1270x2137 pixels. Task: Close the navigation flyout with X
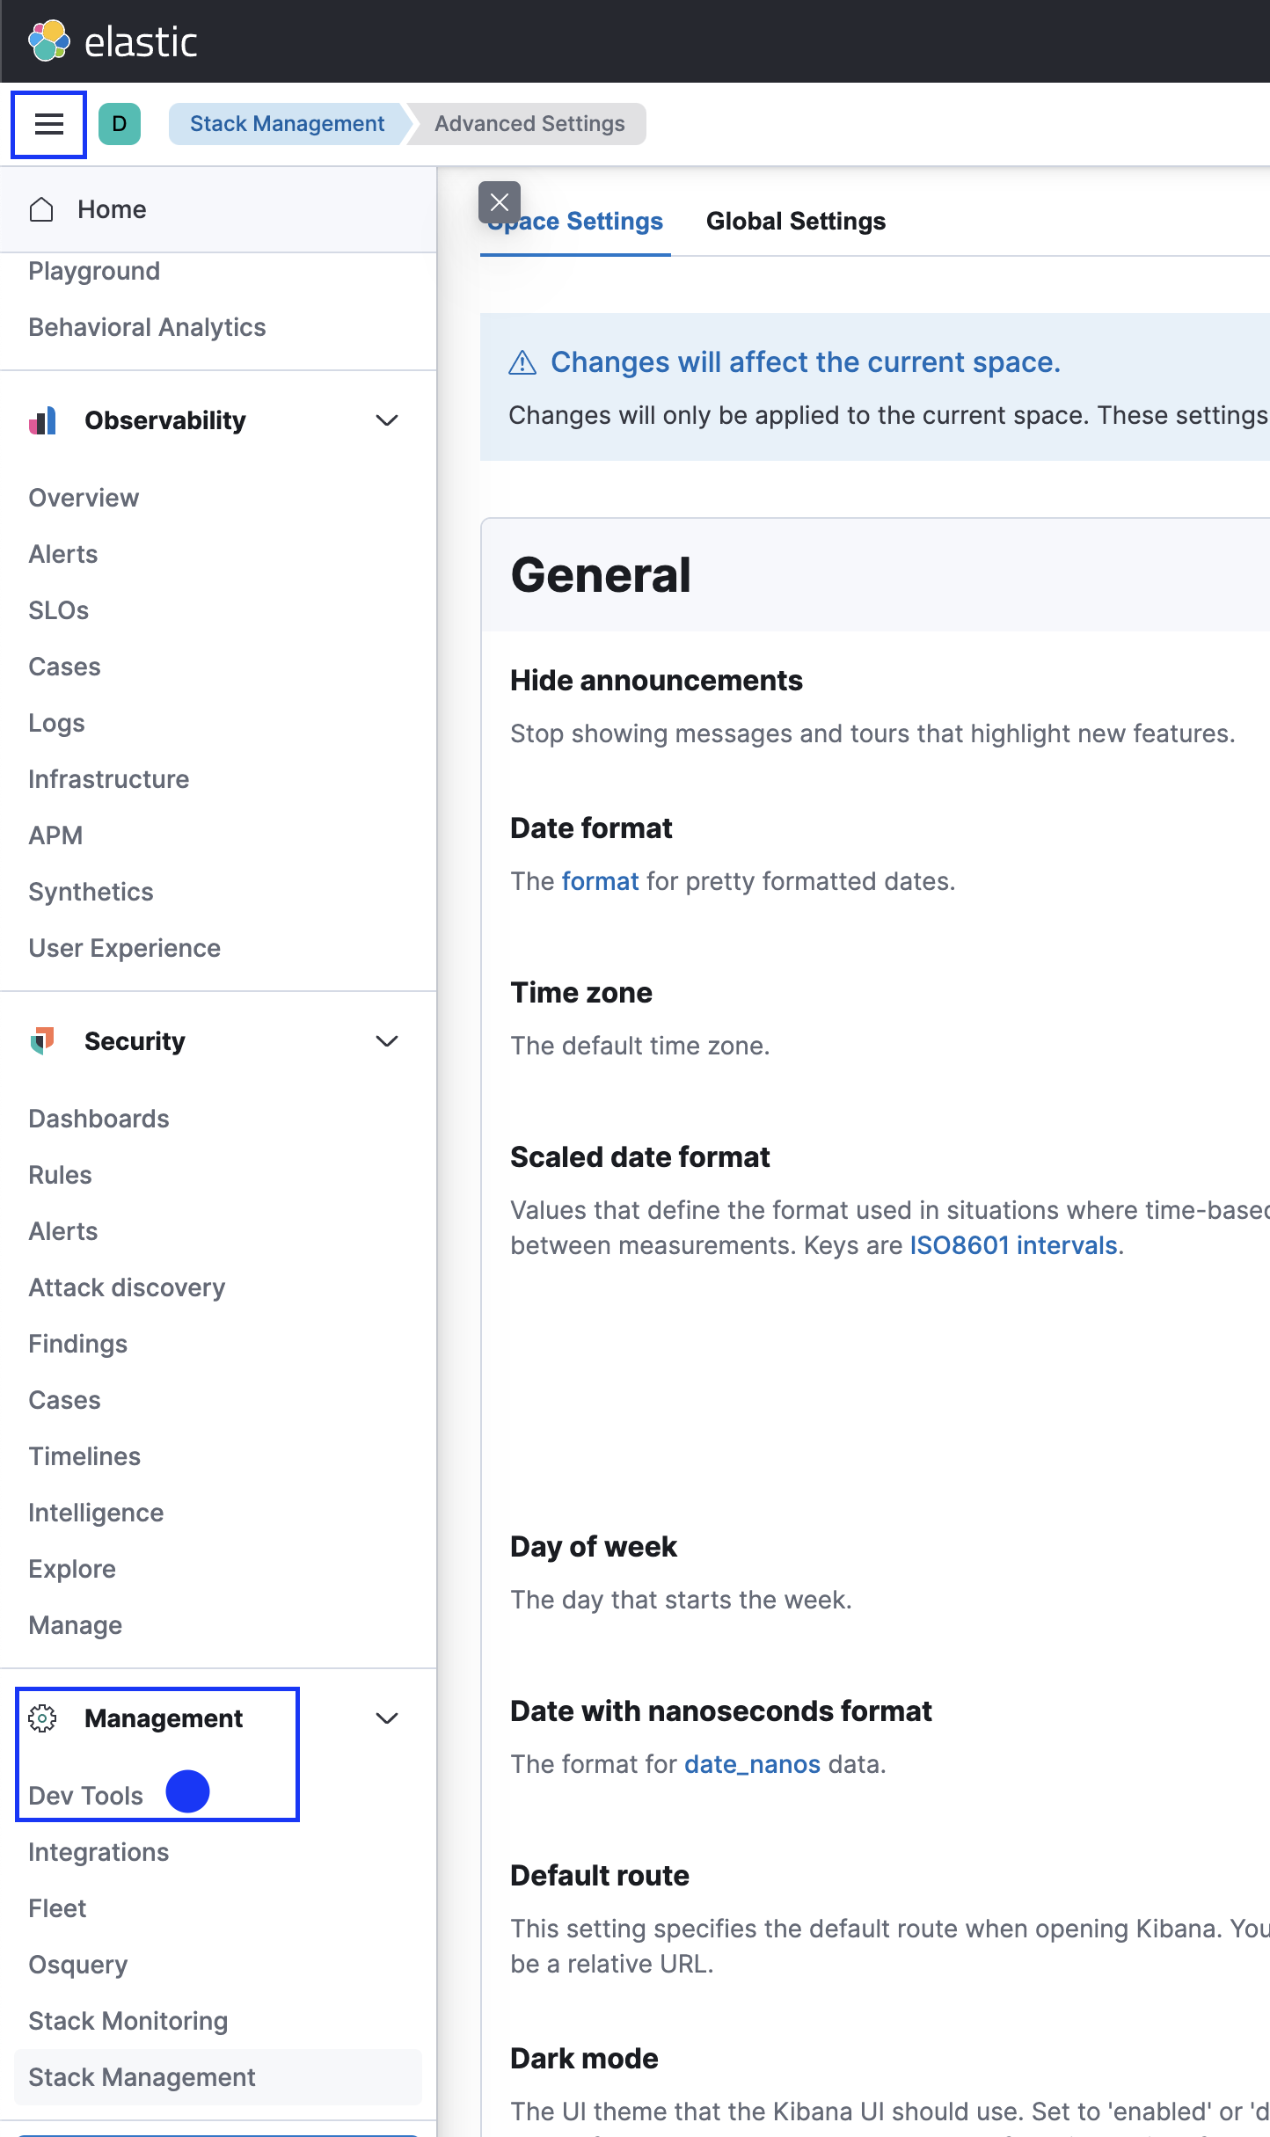500,202
